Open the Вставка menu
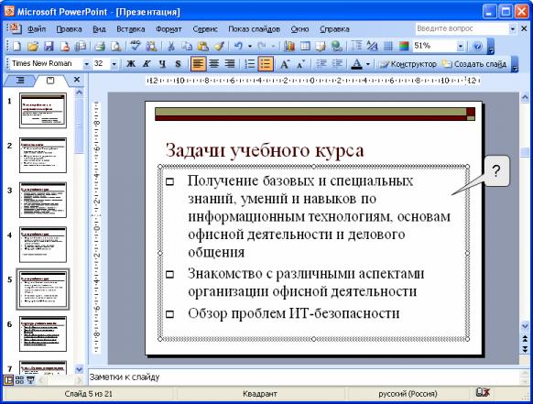 [131, 29]
